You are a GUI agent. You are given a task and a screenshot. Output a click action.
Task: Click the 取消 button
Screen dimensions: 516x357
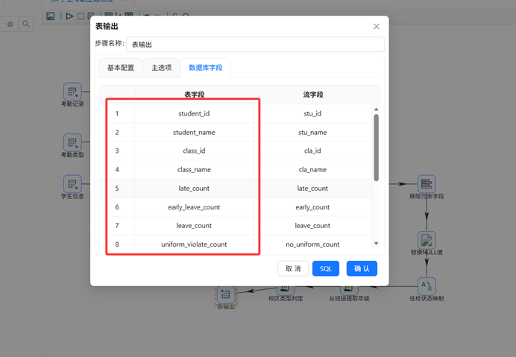point(293,268)
